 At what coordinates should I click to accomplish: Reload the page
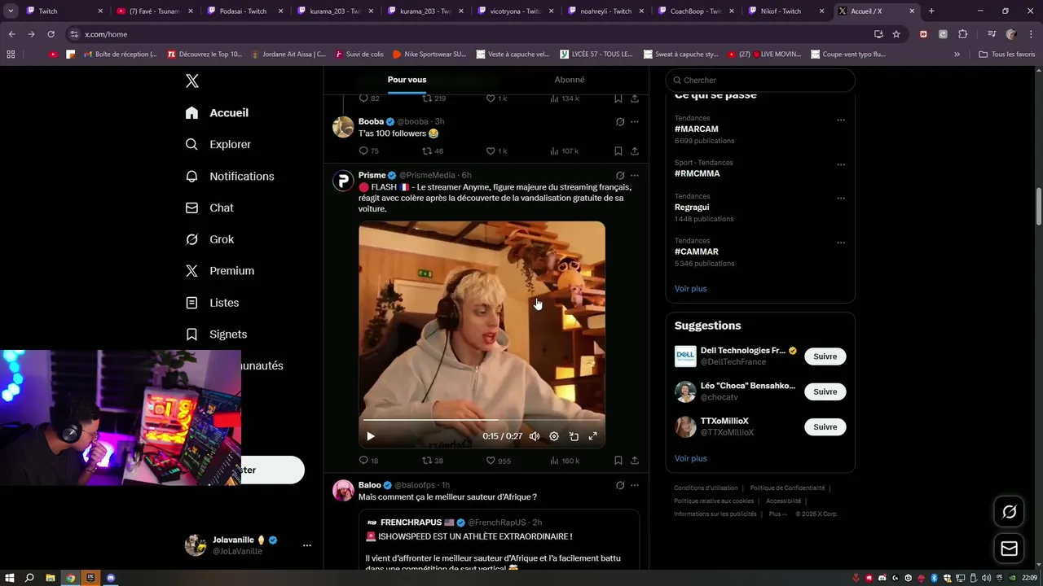click(x=51, y=34)
